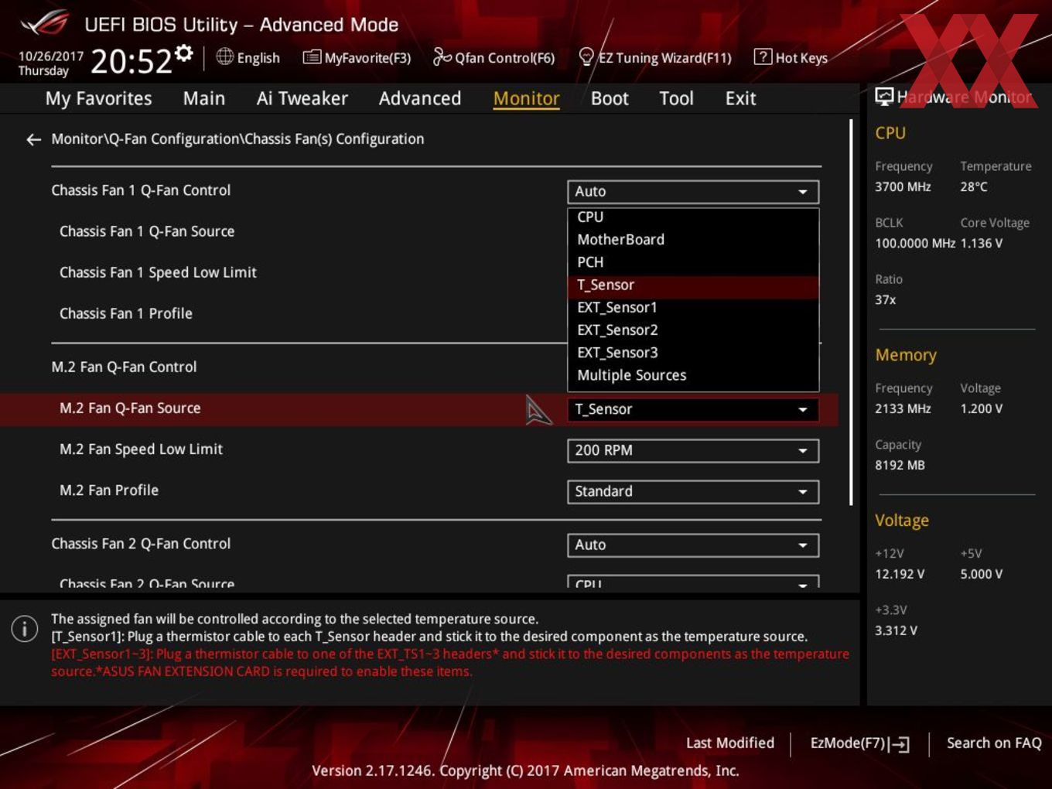Click the 20:52 clock display
Viewport: 1052px width, 789px height.
tap(131, 61)
